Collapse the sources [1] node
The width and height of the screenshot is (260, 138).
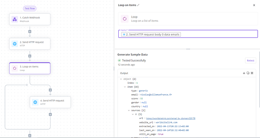[129, 110]
